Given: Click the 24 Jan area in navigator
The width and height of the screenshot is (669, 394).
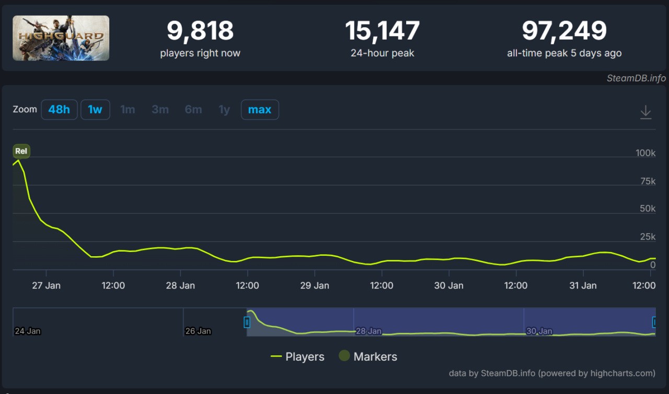Looking at the screenshot, I should point(28,331).
